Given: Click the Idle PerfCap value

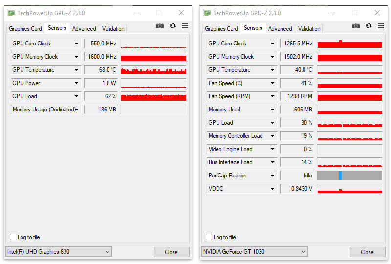Looking at the screenshot, I should click(x=297, y=176).
